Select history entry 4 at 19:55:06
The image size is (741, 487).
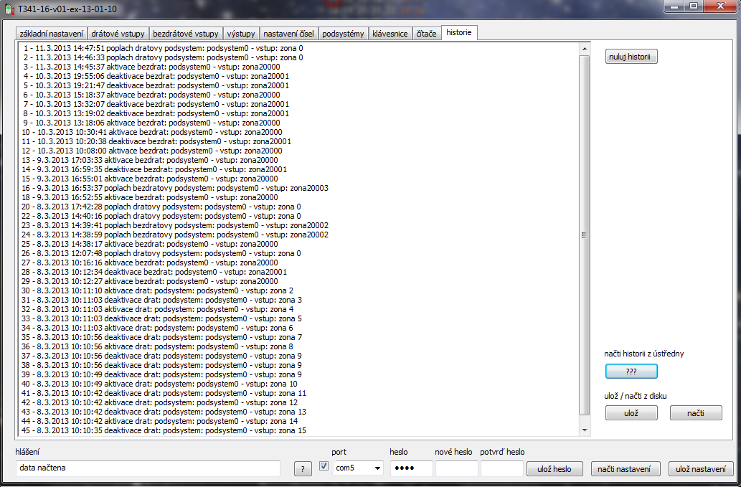coord(156,76)
